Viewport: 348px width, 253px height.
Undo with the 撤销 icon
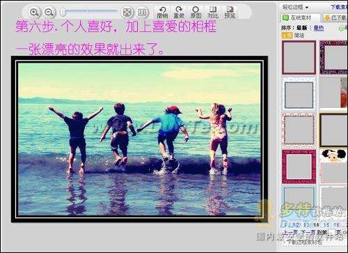point(162,13)
